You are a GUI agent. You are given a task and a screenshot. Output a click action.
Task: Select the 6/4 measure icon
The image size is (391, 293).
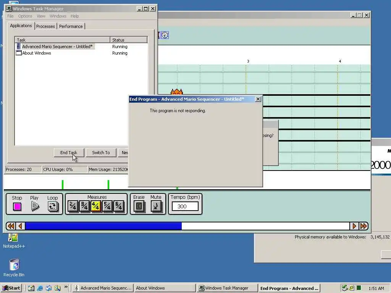point(119,206)
